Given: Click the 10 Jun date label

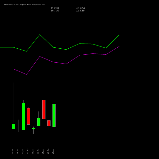Looking at the screenshot, I should 28,151.
